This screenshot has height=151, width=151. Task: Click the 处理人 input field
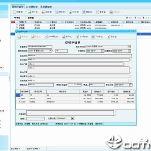coord(36,119)
